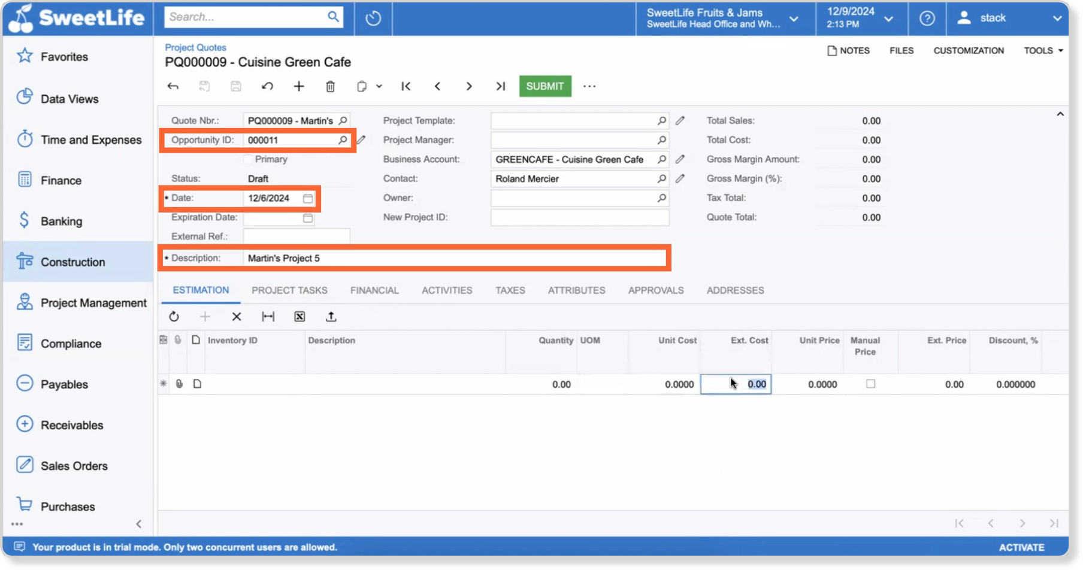Open the Customization menu

pos(969,51)
